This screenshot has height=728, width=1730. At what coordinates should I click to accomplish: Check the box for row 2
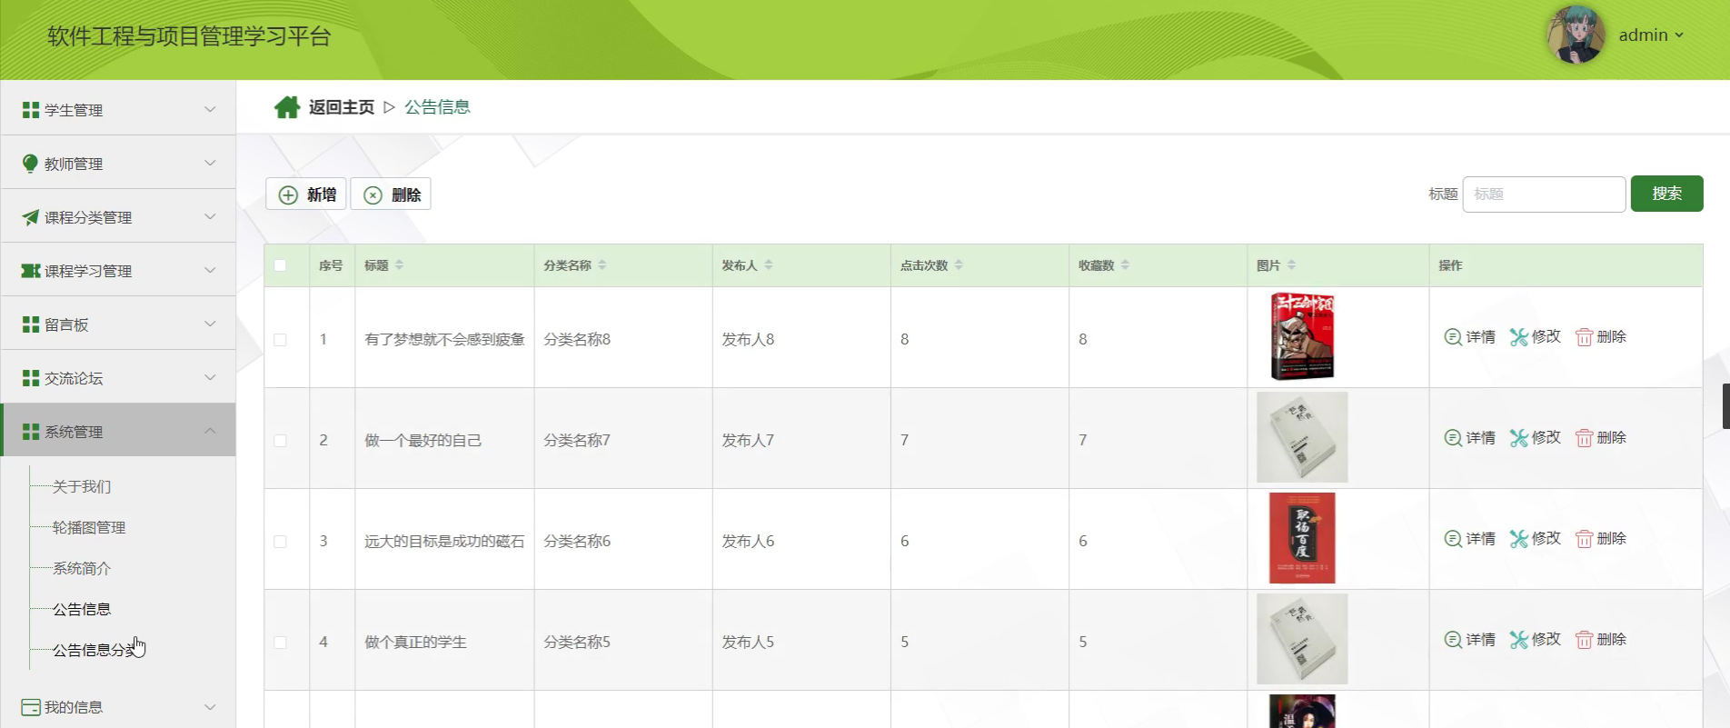point(280,440)
